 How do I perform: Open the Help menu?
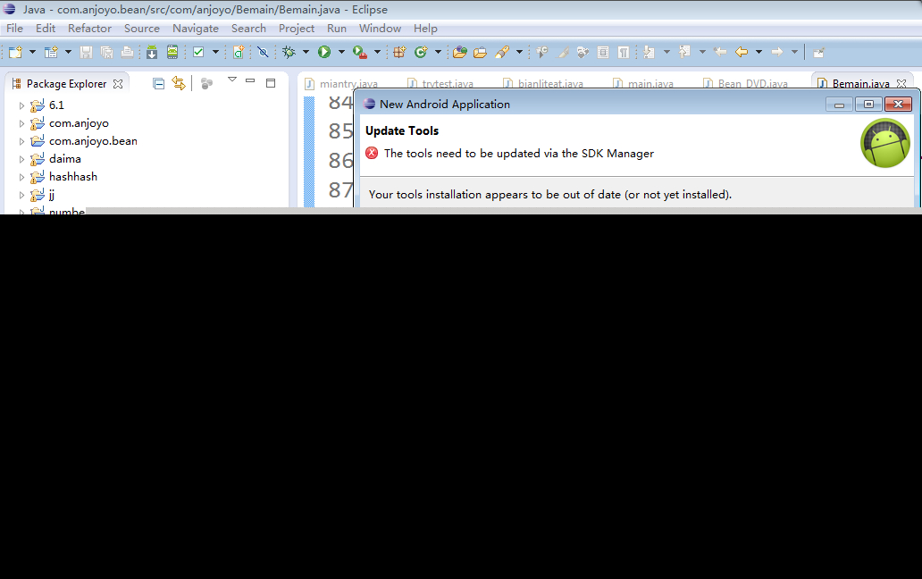[425, 29]
